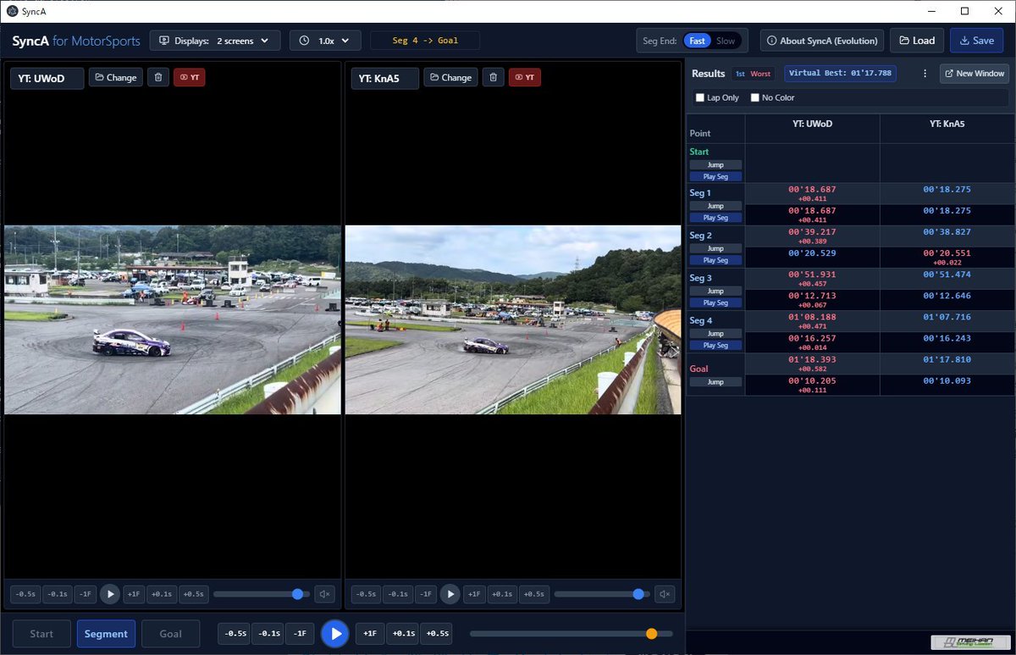Viewport: 1016px width, 655px height.
Task: Open results in New Window
Action: coord(975,74)
